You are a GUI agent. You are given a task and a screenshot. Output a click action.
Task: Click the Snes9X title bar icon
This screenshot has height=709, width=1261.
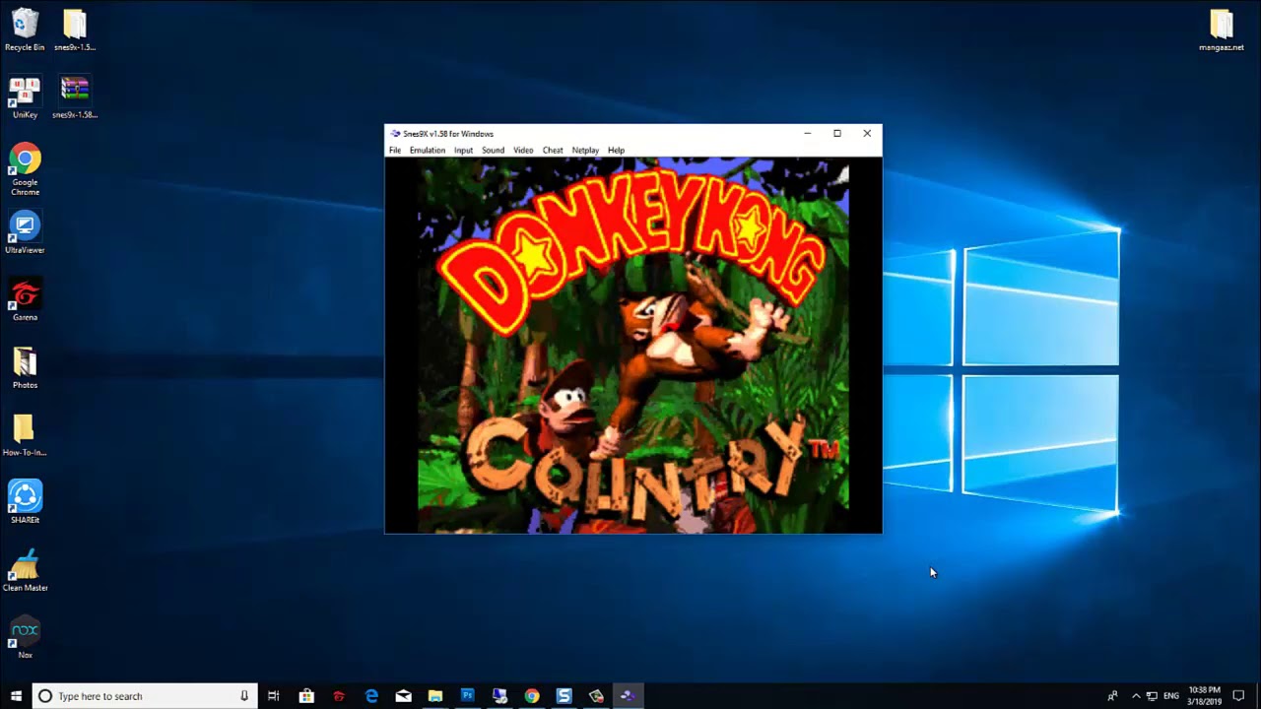(x=395, y=134)
